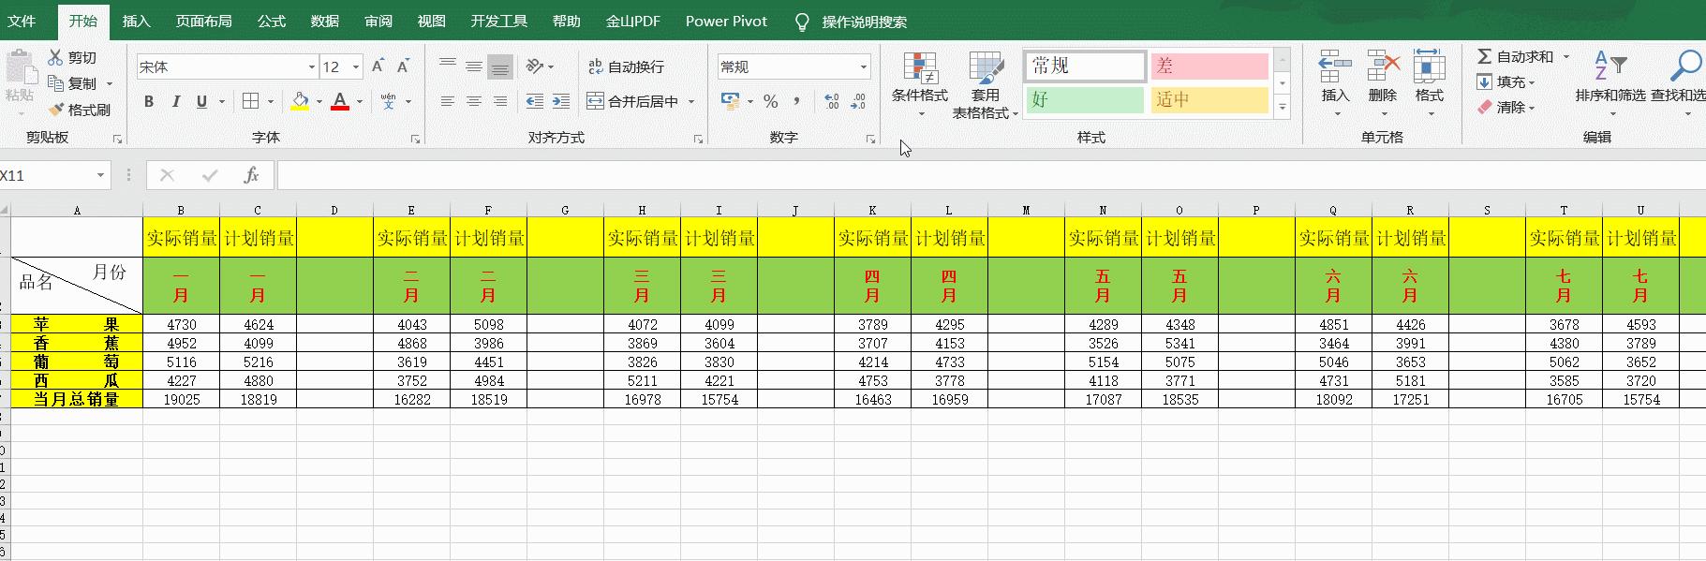The width and height of the screenshot is (1706, 561).
Task: Switch to the Power Pivot tab
Action: tap(726, 21)
